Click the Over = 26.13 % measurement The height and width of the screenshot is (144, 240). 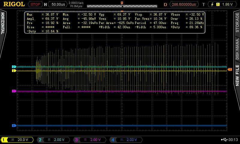coord(186,19)
